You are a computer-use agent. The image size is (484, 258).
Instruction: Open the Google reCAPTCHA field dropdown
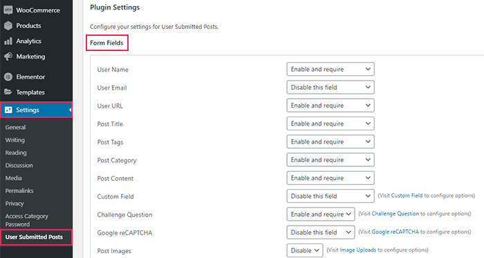(321, 232)
